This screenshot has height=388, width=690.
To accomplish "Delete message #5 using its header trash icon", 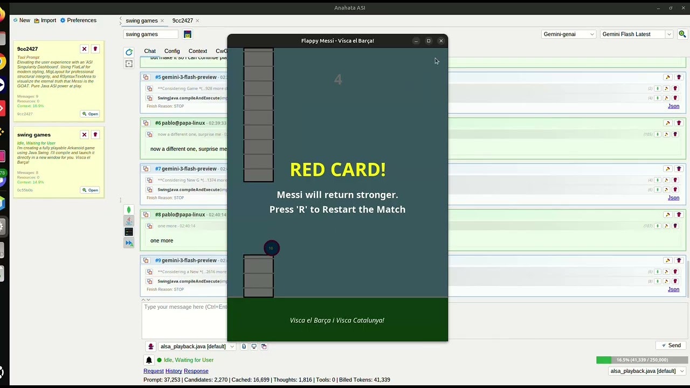I will [x=679, y=77].
